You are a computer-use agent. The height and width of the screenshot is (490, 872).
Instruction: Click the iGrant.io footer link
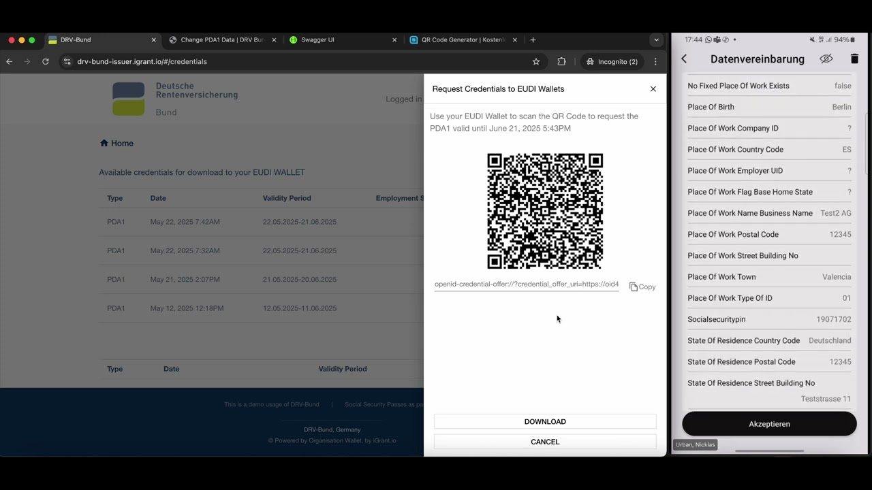[x=384, y=441]
